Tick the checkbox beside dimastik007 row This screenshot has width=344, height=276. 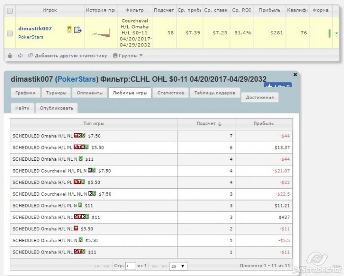[10, 33]
